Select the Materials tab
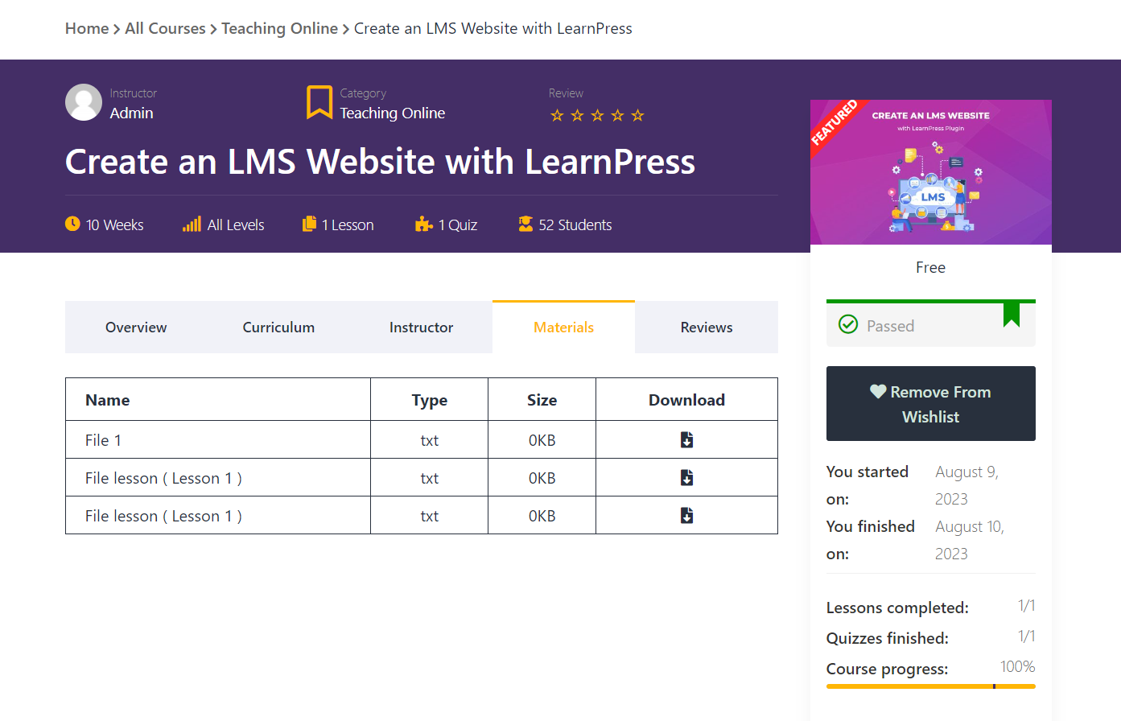This screenshot has height=721, width=1121. point(563,327)
